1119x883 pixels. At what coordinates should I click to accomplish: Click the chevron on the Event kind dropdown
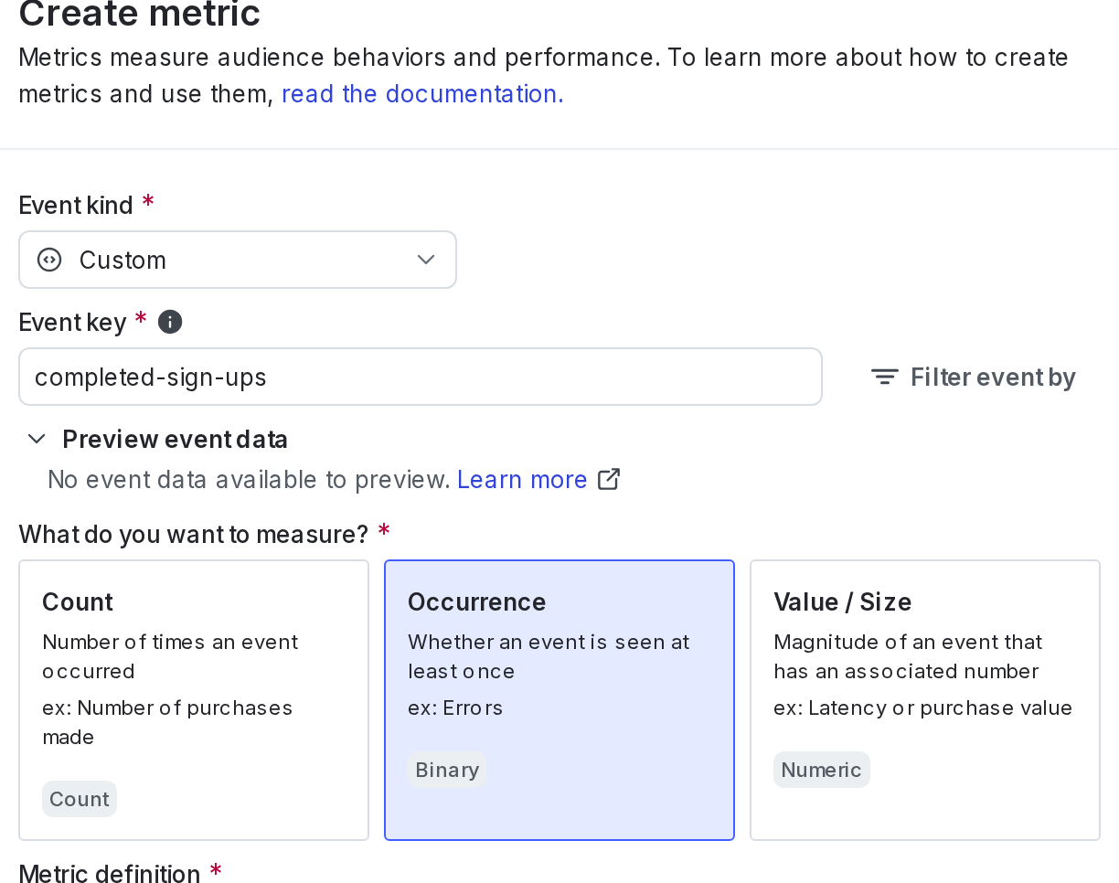click(x=424, y=260)
